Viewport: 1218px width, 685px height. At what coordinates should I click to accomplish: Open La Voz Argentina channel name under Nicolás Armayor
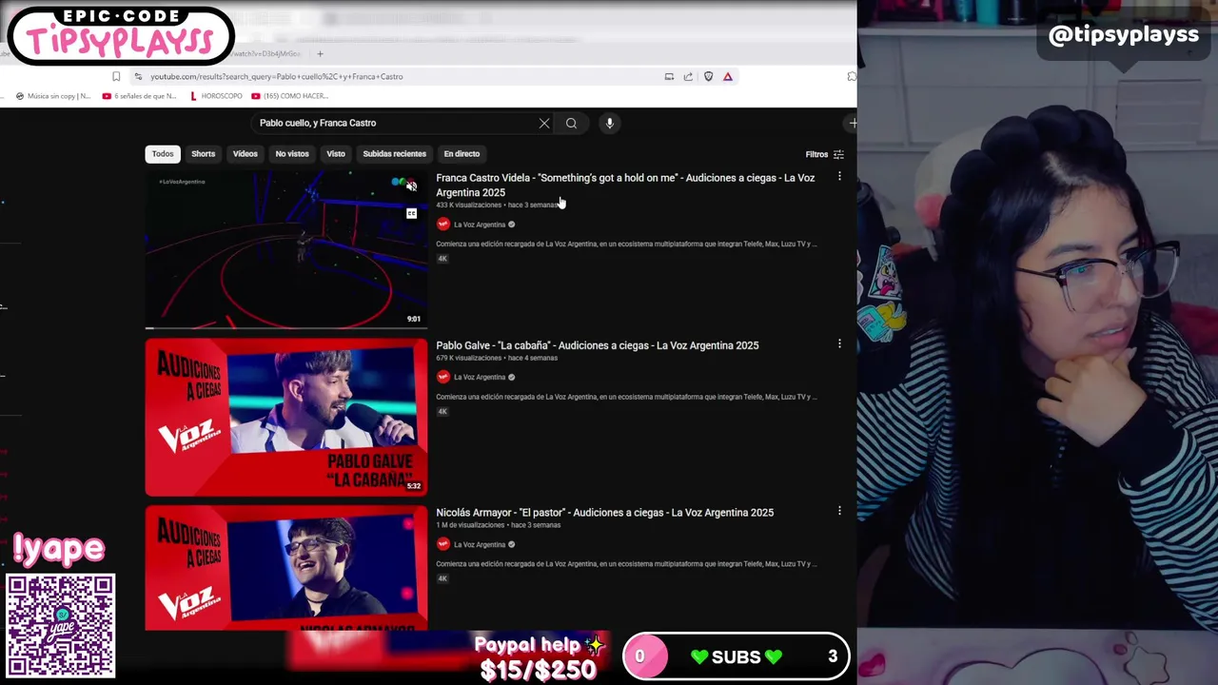(480, 544)
